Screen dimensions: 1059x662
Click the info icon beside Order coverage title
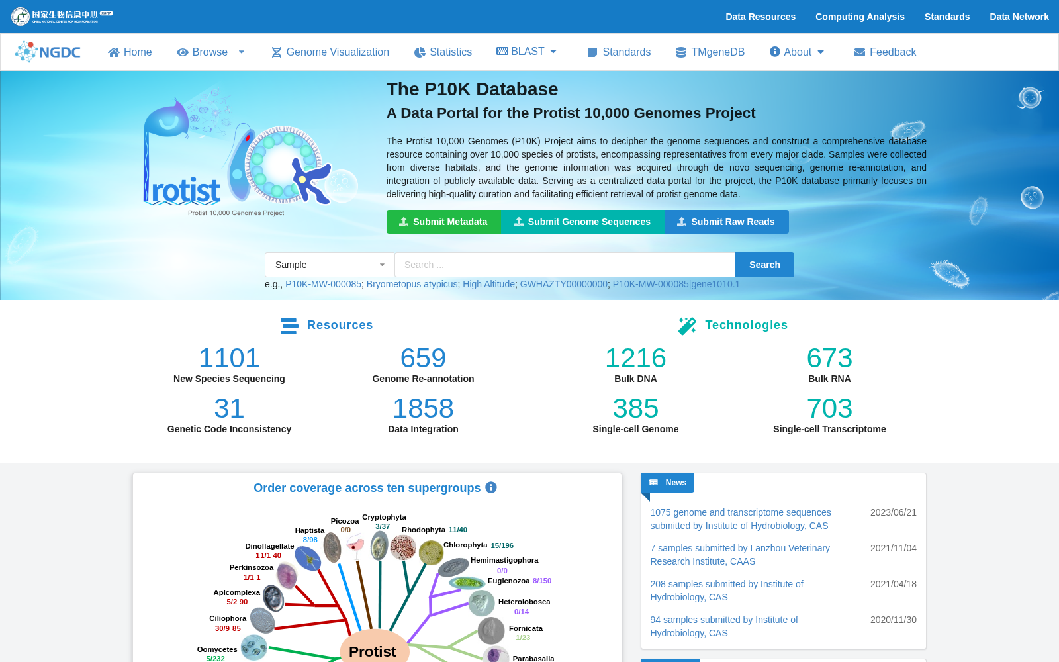[x=491, y=487]
